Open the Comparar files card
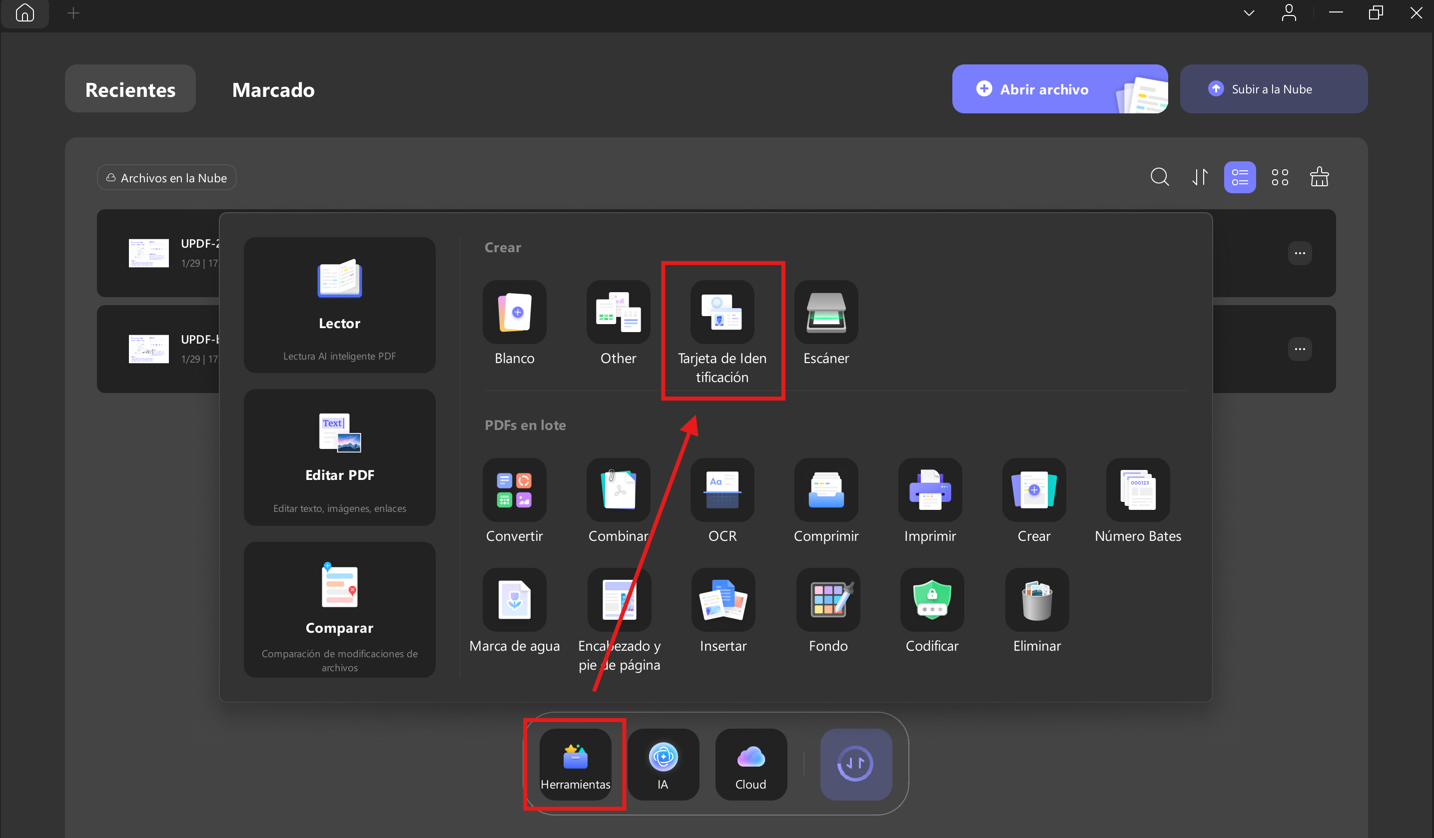This screenshot has width=1434, height=838. click(339, 609)
